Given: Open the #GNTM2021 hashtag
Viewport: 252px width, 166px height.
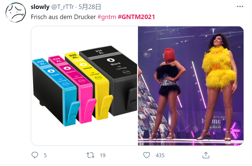Looking at the screenshot, I should (136, 17).
